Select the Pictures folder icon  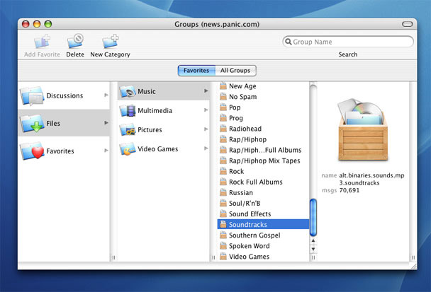pyautogui.click(x=128, y=130)
